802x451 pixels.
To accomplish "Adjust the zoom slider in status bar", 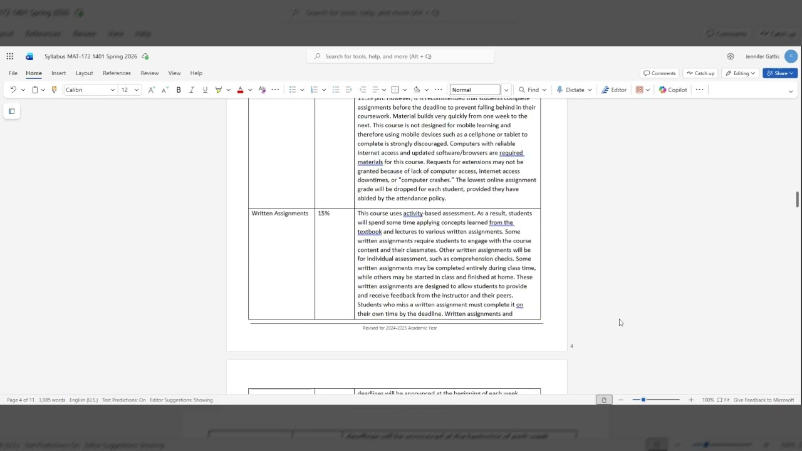I will click(x=656, y=400).
